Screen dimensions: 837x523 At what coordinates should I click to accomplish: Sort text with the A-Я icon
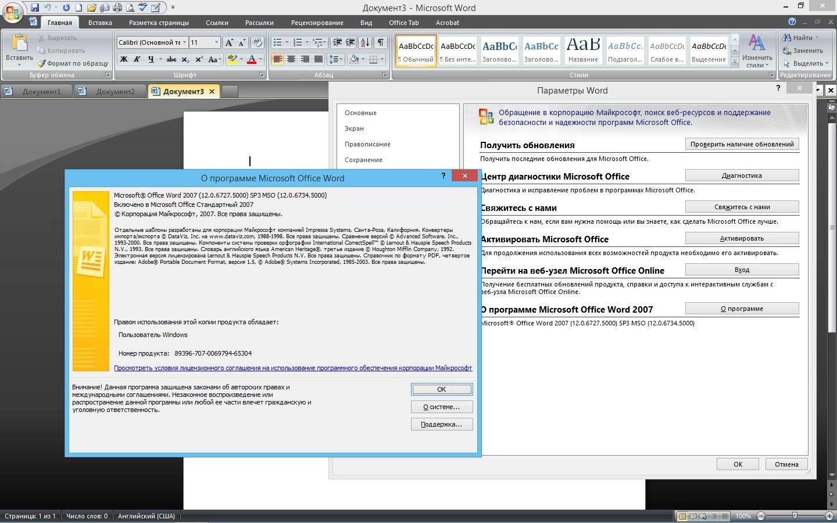click(x=365, y=42)
